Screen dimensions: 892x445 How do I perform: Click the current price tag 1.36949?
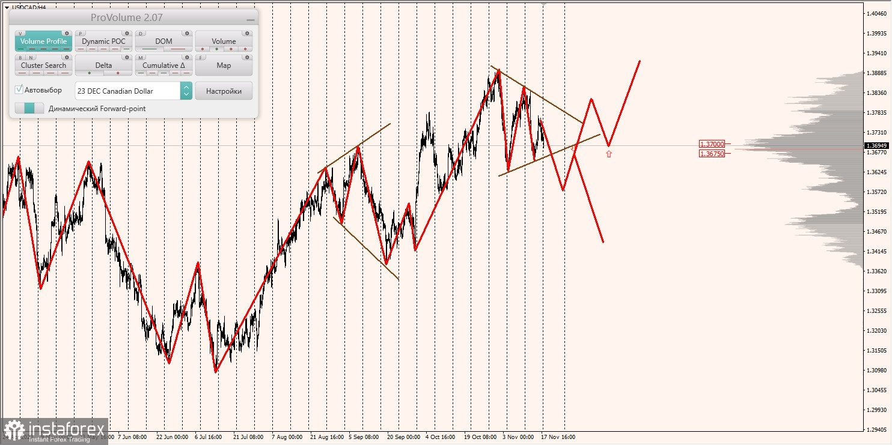(x=876, y=145)
